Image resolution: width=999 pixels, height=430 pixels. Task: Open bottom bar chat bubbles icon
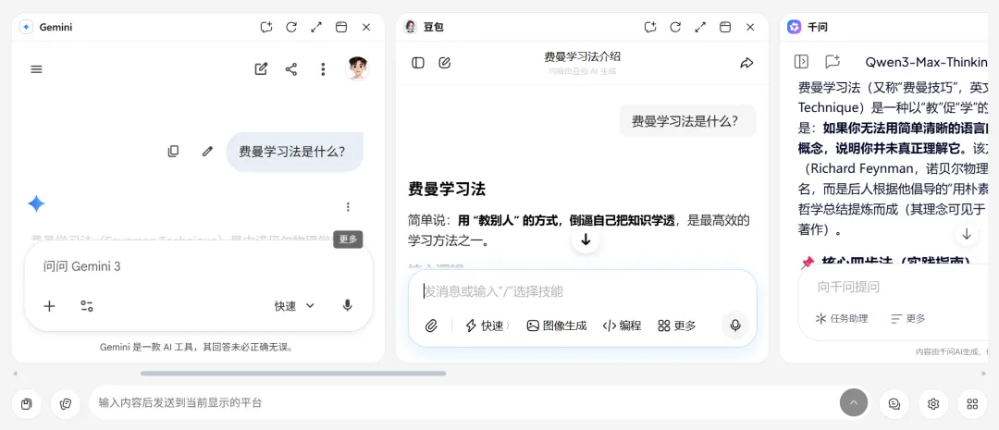894,404
